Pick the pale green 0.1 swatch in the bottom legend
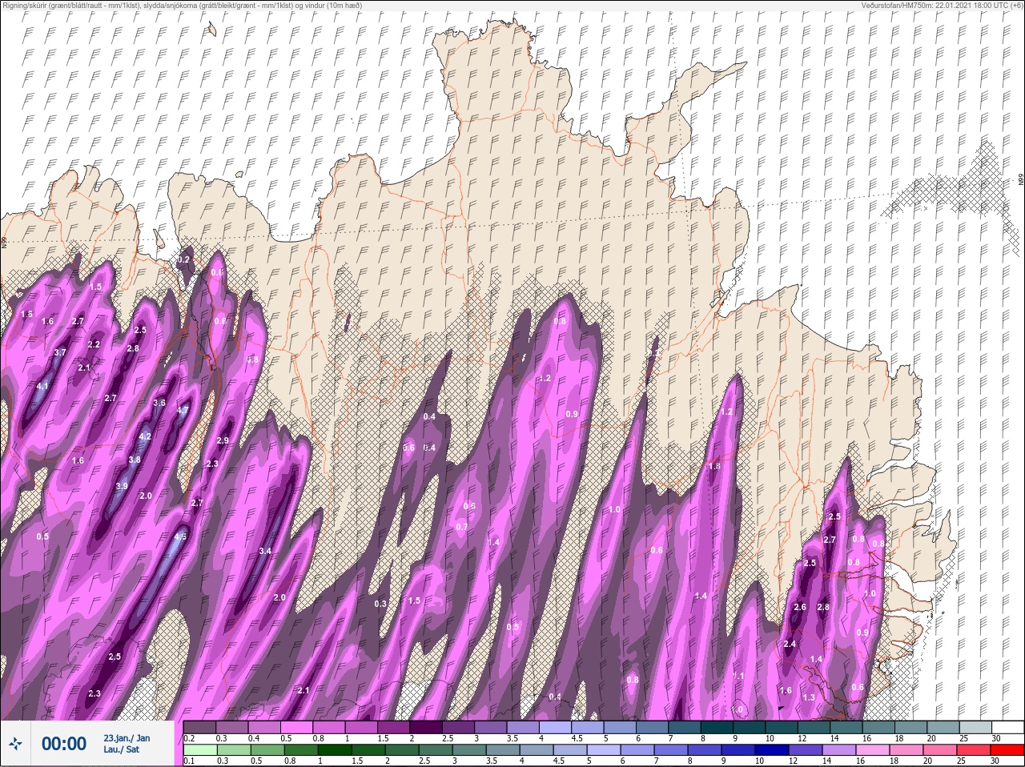The width and height of the screenshot is (1025, 767). pyautogui.click(x=199, y=750)
